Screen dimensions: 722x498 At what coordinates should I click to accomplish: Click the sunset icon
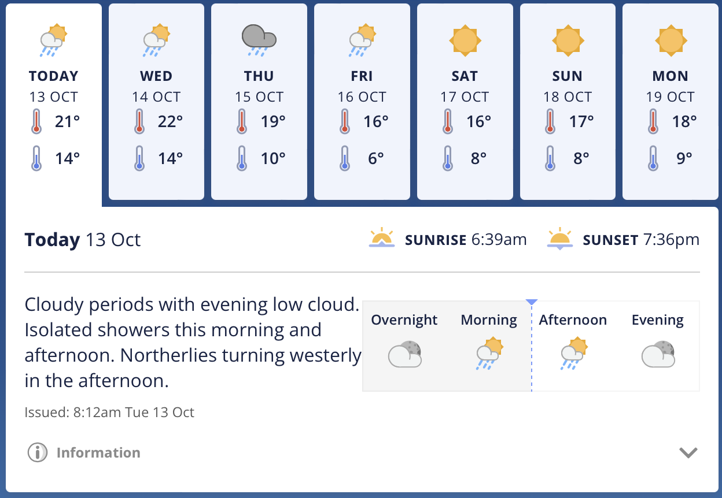(560, 239)
